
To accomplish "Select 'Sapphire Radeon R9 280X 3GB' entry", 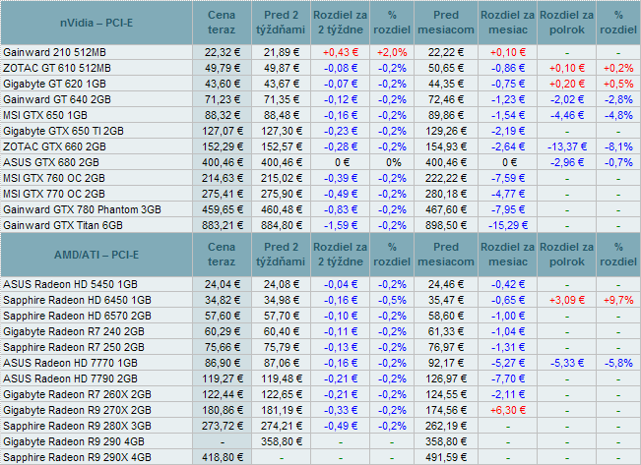I will tap(77, 426).
